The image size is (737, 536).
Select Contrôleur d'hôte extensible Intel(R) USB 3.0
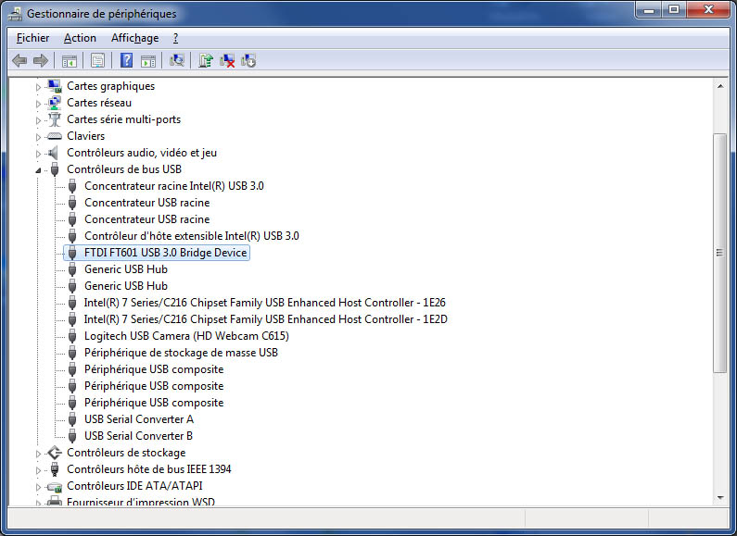[x=192, y=236]
